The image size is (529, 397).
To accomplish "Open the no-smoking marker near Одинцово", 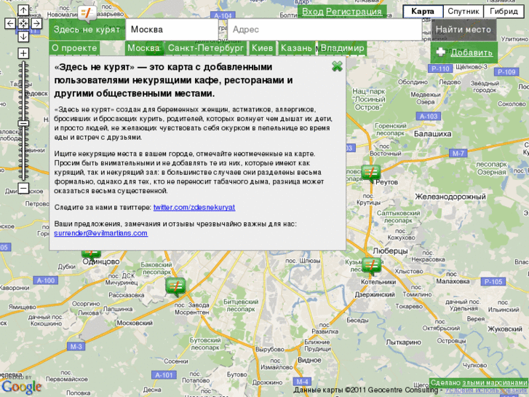I will click(x=91, y=254).
